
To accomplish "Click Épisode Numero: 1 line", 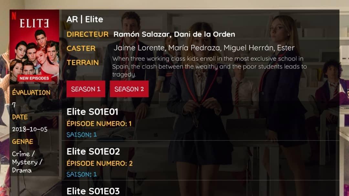I will coord(99,124).
